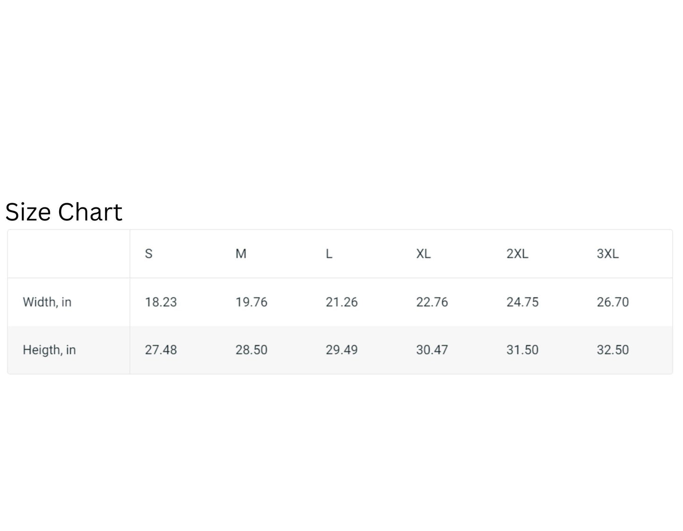Screen dimensions: 683x531
Task: Click the 32.50 height value
Action: (x=613, y=350)
